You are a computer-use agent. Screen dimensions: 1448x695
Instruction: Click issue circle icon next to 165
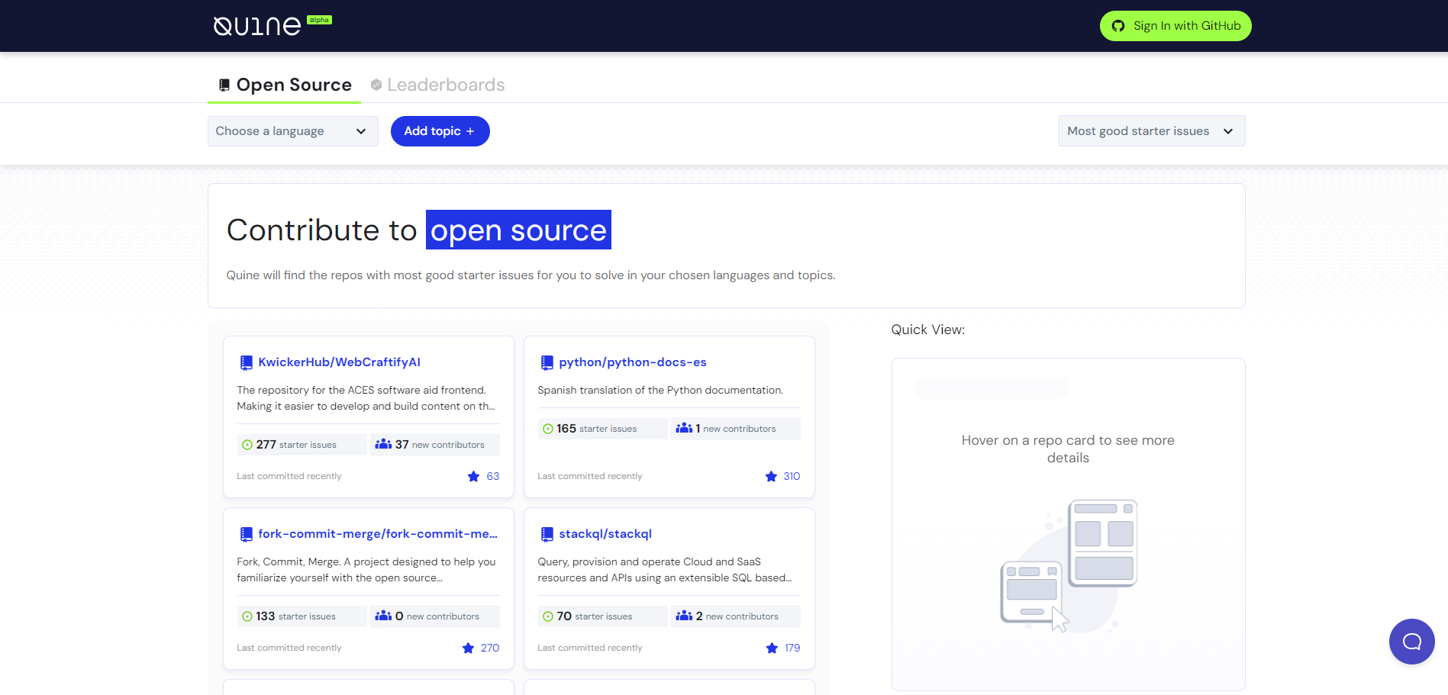point(548,429)
